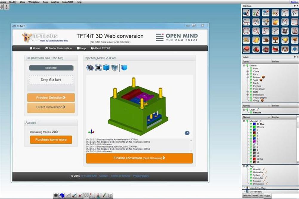299x199 pixels.
Task: Click the 11 Red material swatch
Action: [x=254, y=159]
